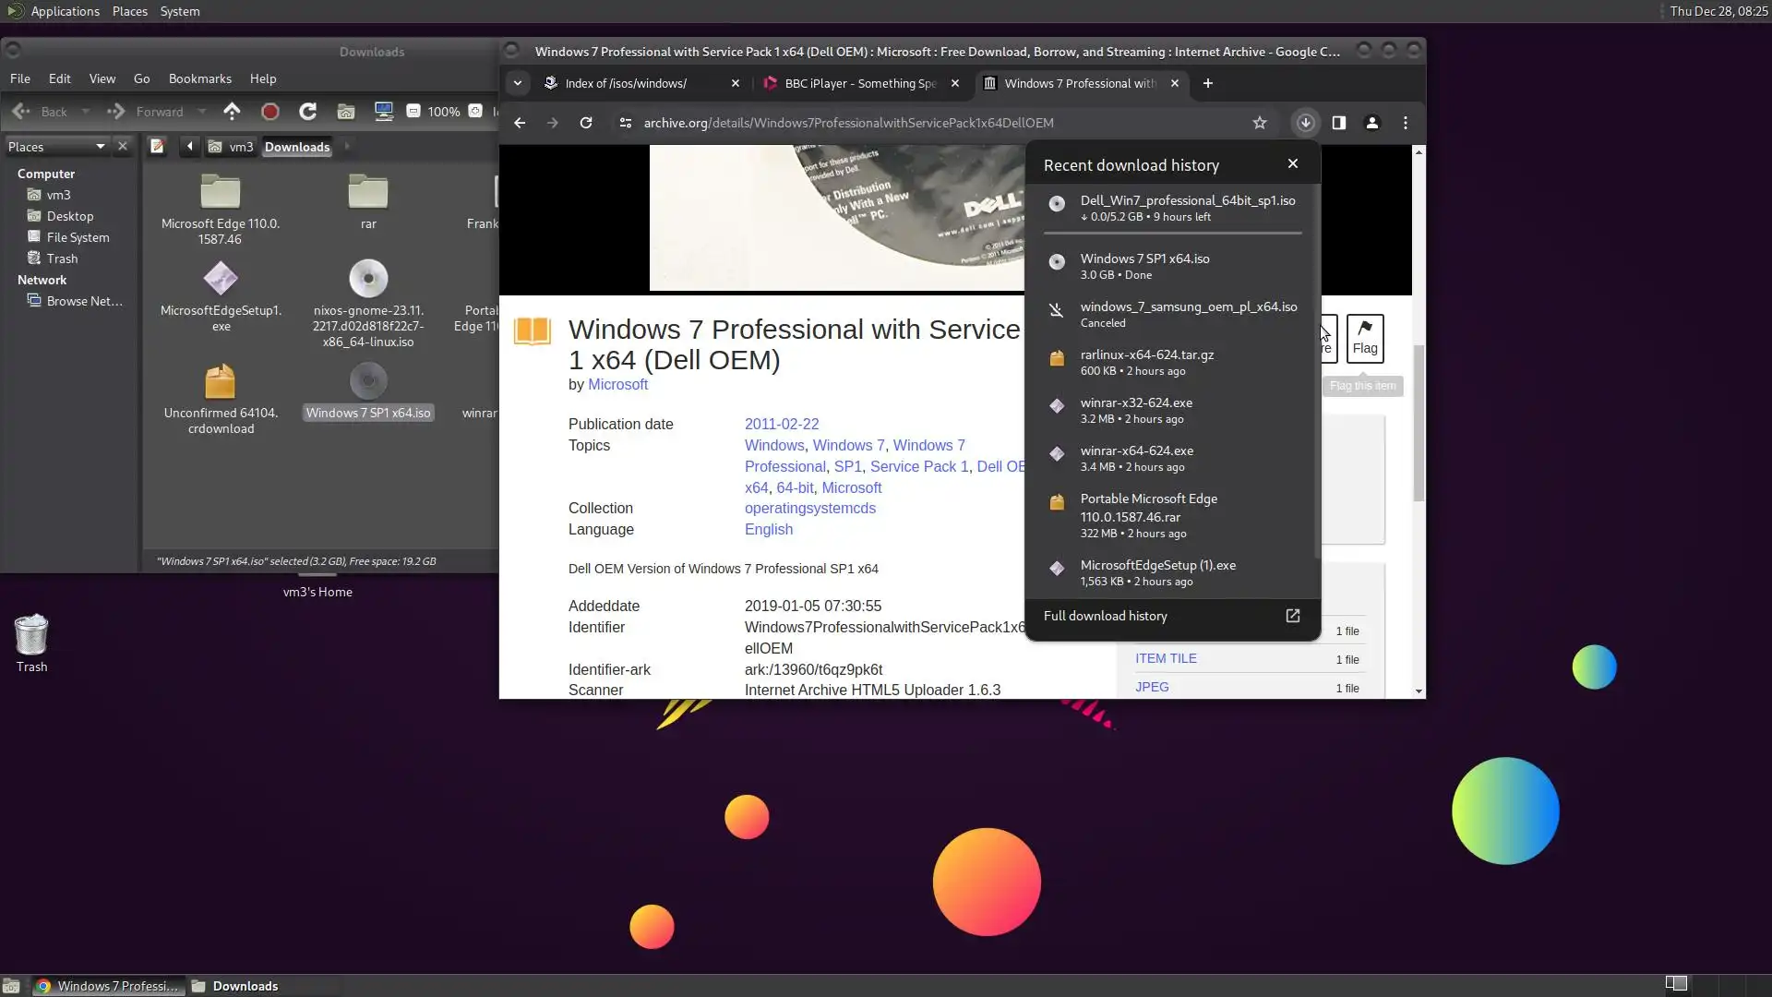Click the Flag button on archive page

(1364, 338)
